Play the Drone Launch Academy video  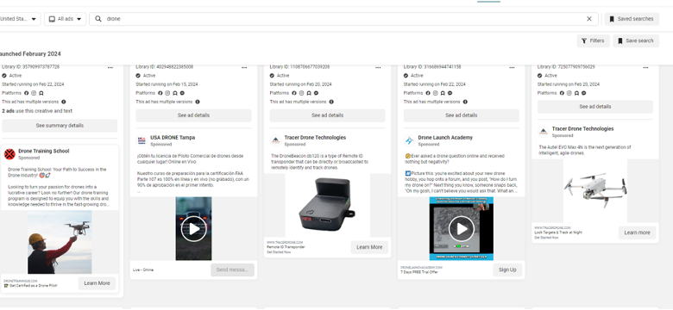[x=462, y=229]
